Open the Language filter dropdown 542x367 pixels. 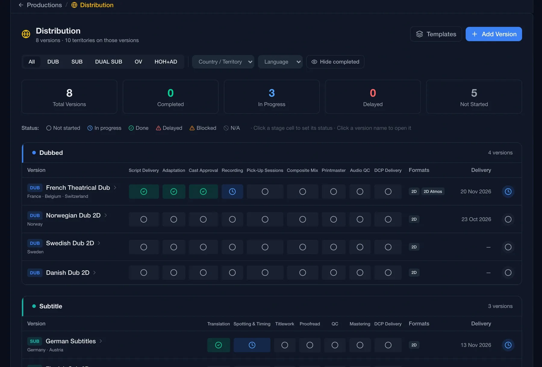point(280,62)
